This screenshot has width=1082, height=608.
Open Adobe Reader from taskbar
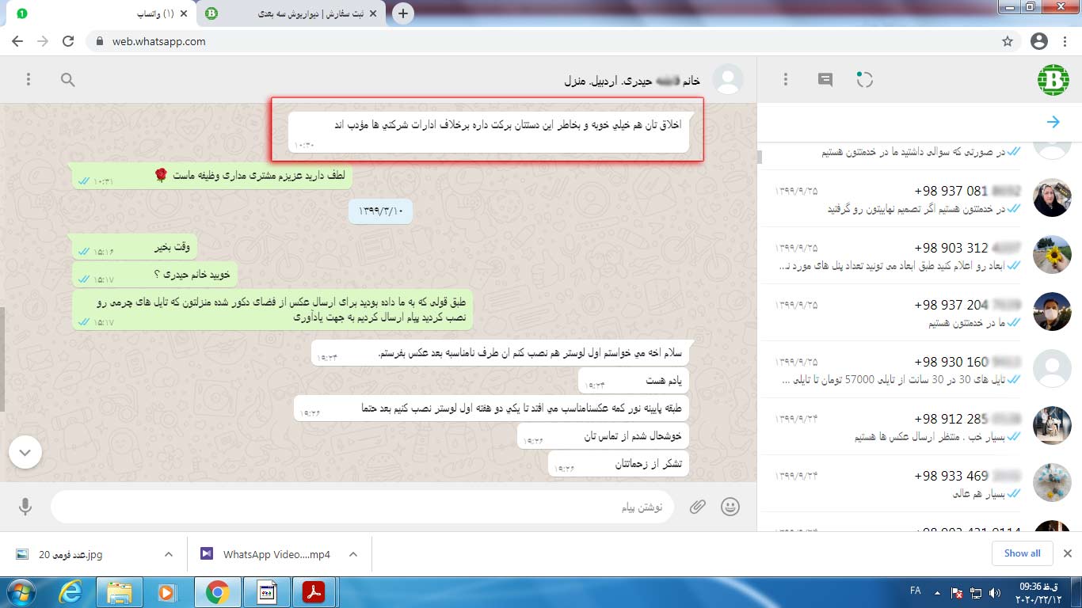[314, 592]
